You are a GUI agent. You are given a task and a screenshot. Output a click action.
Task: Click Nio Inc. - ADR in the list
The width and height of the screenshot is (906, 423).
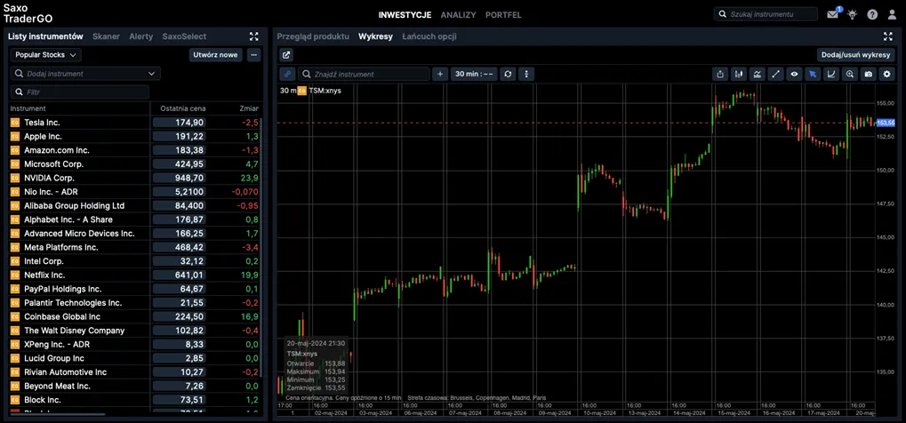click(49, 192)
